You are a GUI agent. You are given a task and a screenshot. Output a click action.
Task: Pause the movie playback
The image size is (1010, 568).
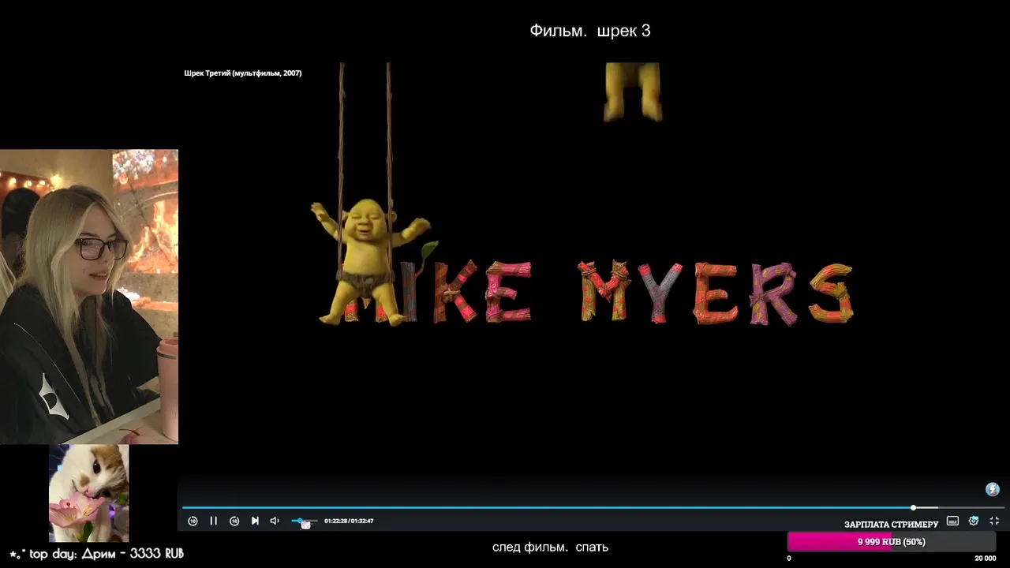pos(213,521)
